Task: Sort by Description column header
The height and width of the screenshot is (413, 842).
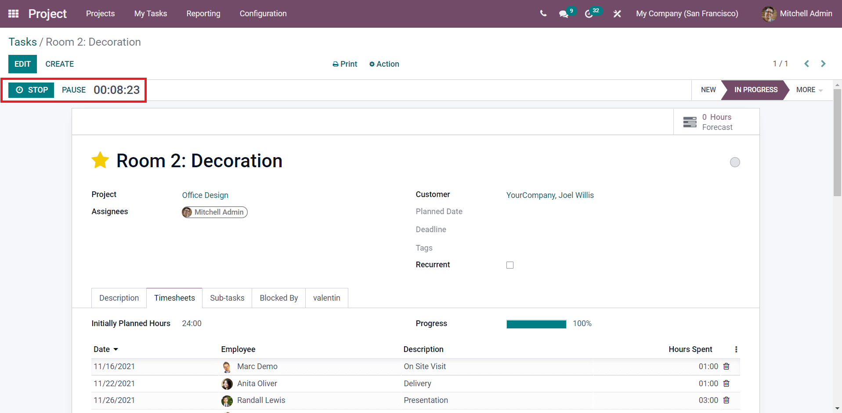Action: pyautogui.click(x=423, y=349)
